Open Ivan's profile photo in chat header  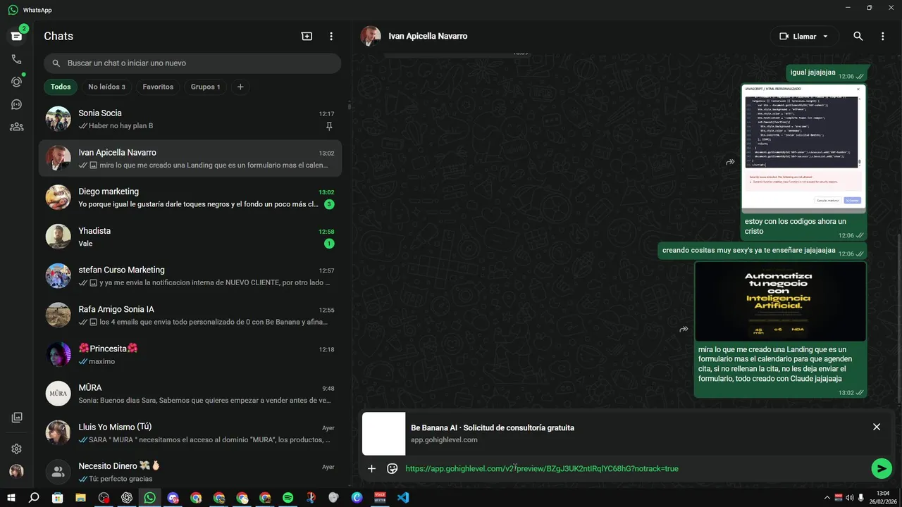click(371, 36)
